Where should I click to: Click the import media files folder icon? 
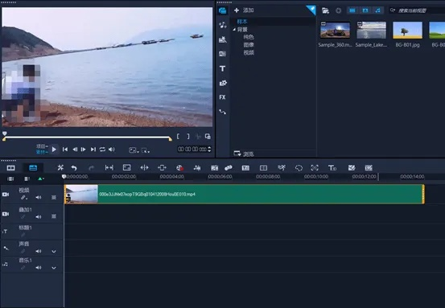point(325,10)
